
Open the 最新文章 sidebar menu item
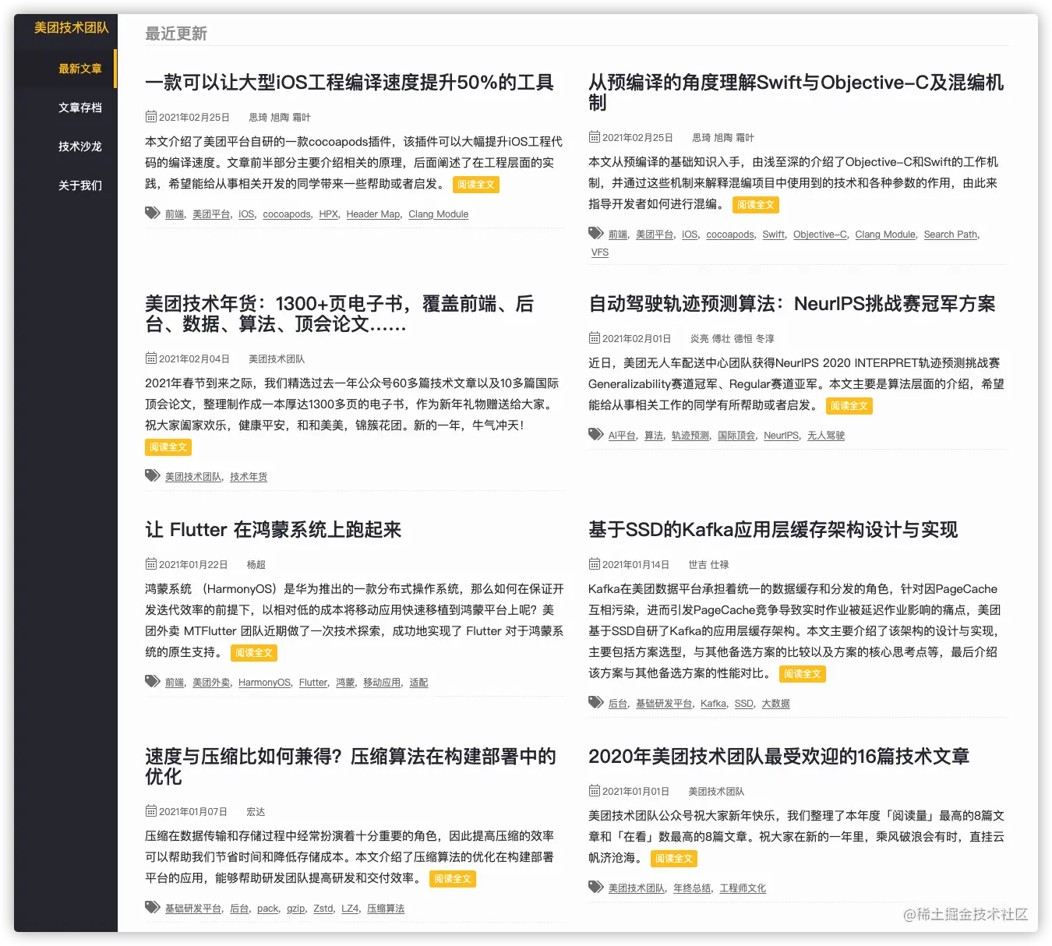coord(80,69)
